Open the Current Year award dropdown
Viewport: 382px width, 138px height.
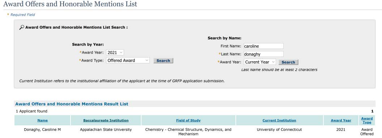point(260,62)
